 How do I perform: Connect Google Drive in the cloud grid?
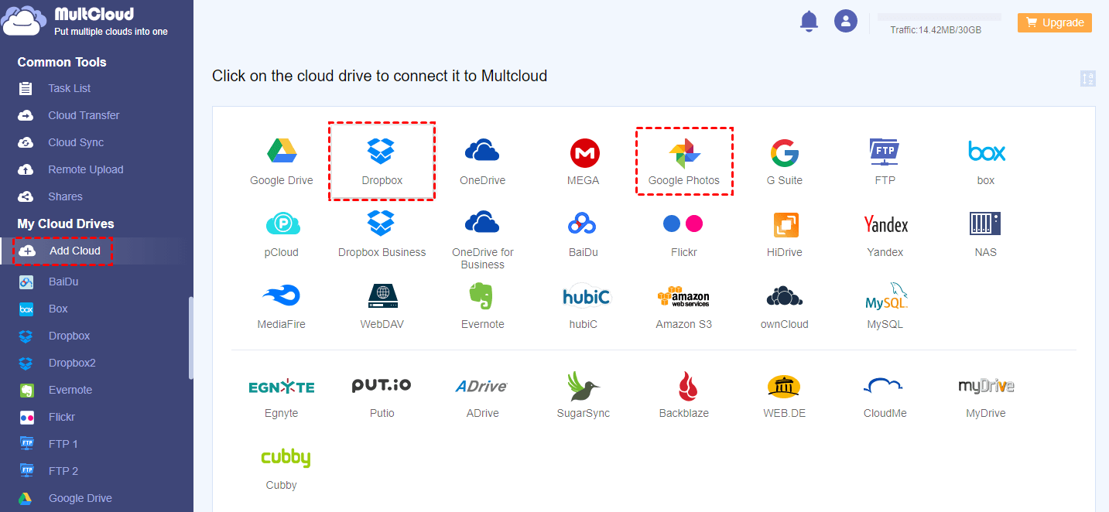282,151
